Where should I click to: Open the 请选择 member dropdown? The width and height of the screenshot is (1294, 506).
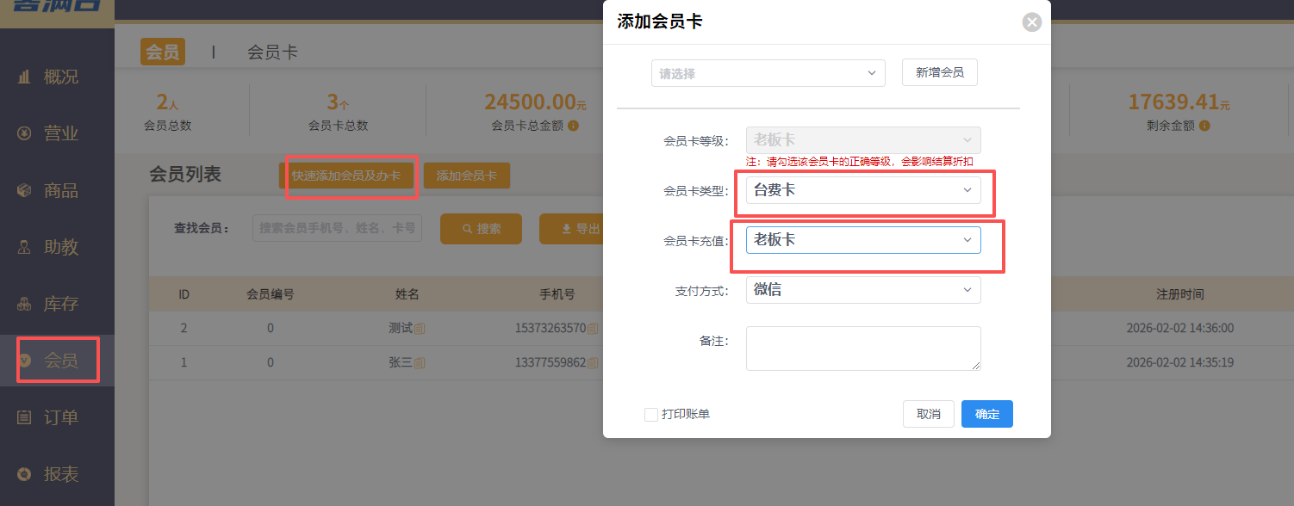(x=768, y=73)
